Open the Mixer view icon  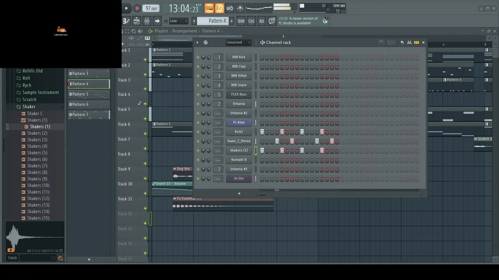(147, 21)
